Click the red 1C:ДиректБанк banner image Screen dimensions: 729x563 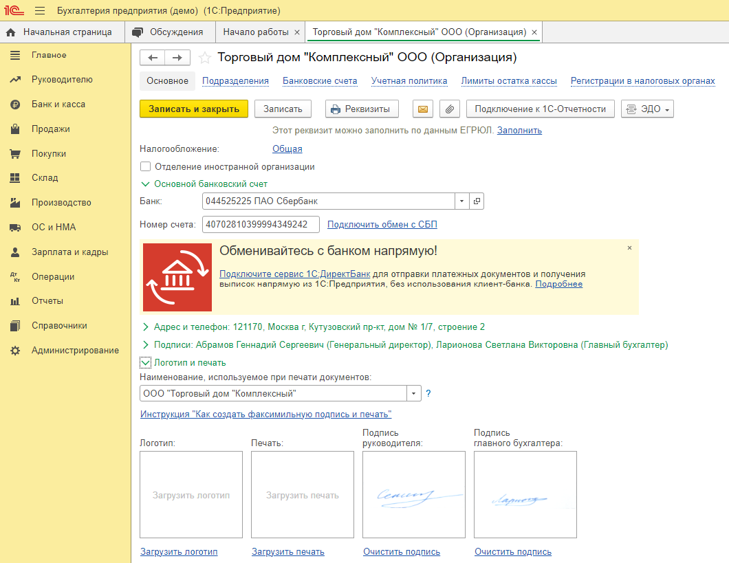pos(177,277)
